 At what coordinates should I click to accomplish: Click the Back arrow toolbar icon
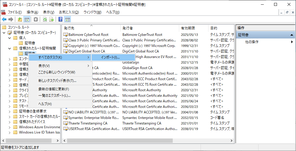[4, 19]
